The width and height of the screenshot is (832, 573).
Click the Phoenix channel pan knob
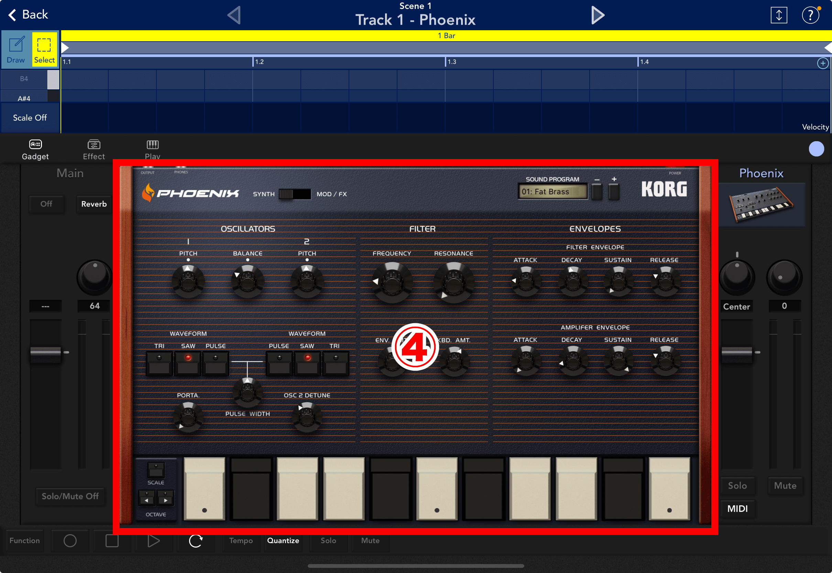click(737, 278)
